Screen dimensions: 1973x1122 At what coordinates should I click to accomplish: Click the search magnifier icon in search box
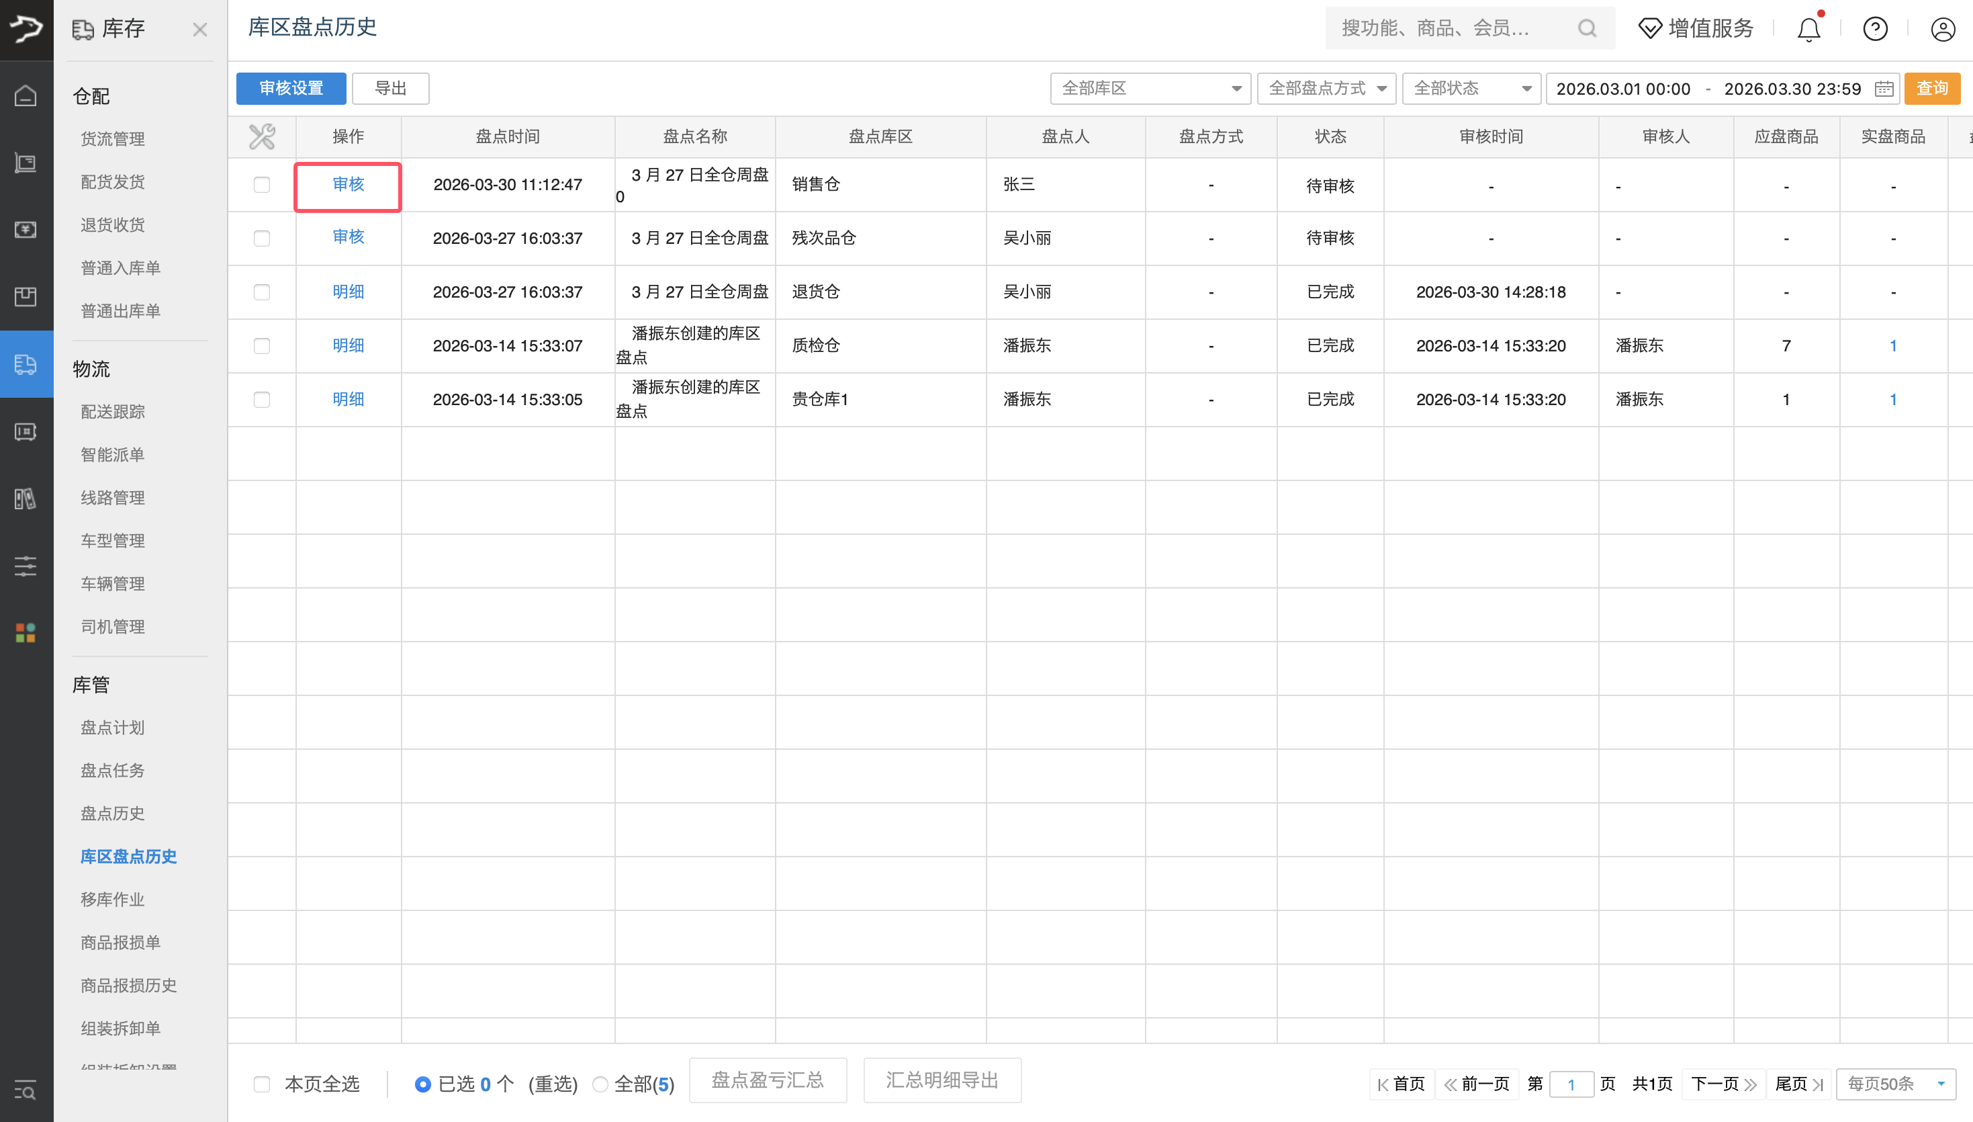1586,28
